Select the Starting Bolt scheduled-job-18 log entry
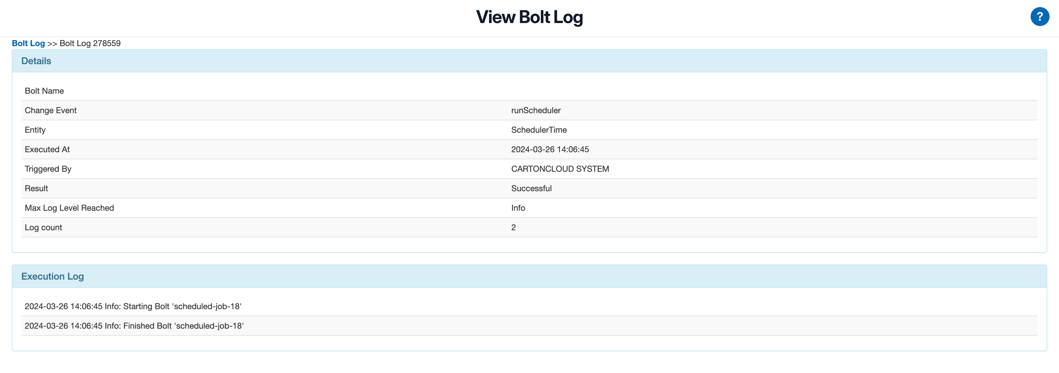1059x373 pixels. click(133, 306)
